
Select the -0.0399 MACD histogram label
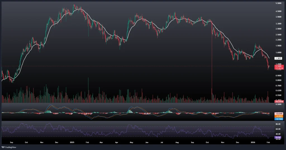[278, 114]
